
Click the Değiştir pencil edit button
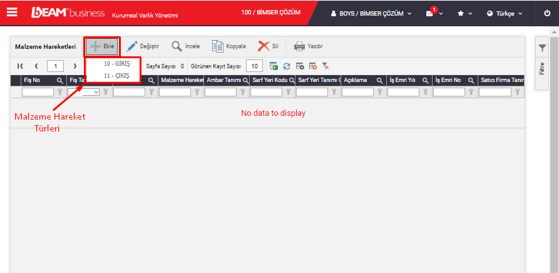(x=143, y=46)
